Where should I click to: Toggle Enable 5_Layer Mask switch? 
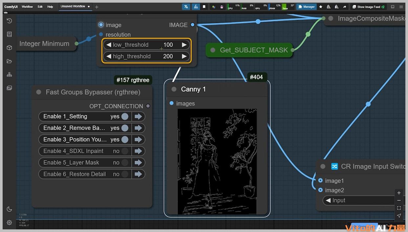coord(125,162)
